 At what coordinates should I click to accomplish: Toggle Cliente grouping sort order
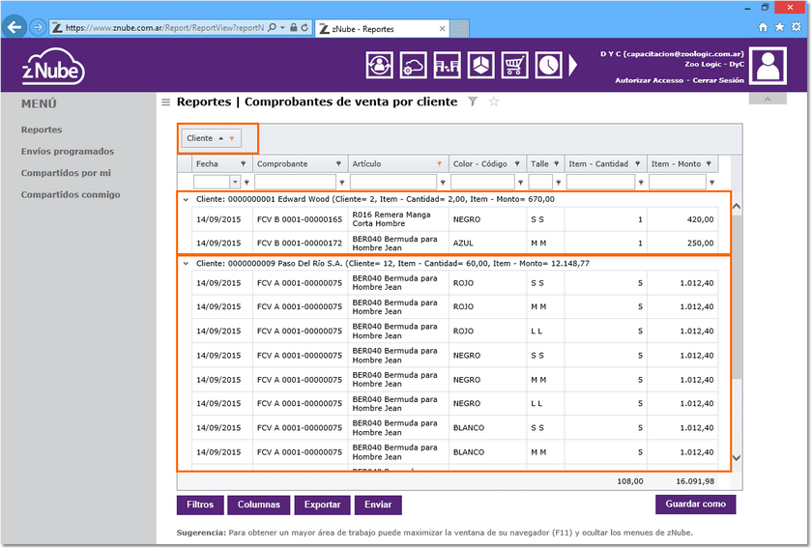(x=220, y=138)
